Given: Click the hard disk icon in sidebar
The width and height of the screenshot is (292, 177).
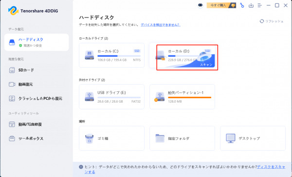Looking at the screenshot, I should click(x=12, y=42).
